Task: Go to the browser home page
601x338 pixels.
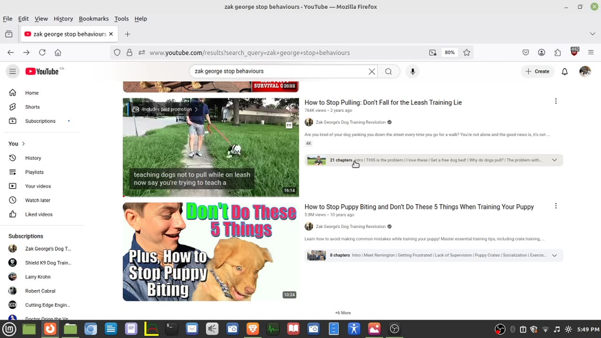Action: coord(58,53)
